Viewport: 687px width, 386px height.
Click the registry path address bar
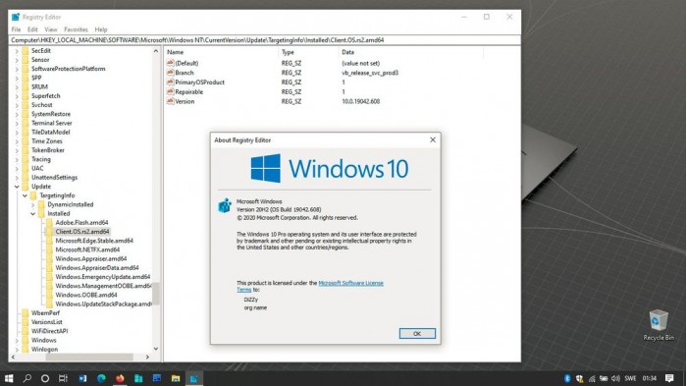tap(265, 40)
